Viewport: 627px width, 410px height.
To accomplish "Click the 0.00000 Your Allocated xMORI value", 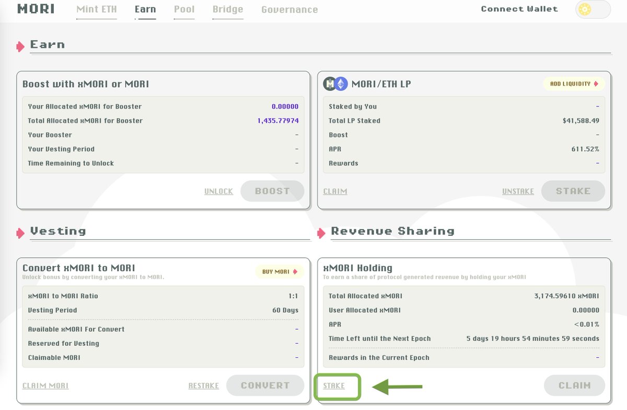I will click(285, 106).
